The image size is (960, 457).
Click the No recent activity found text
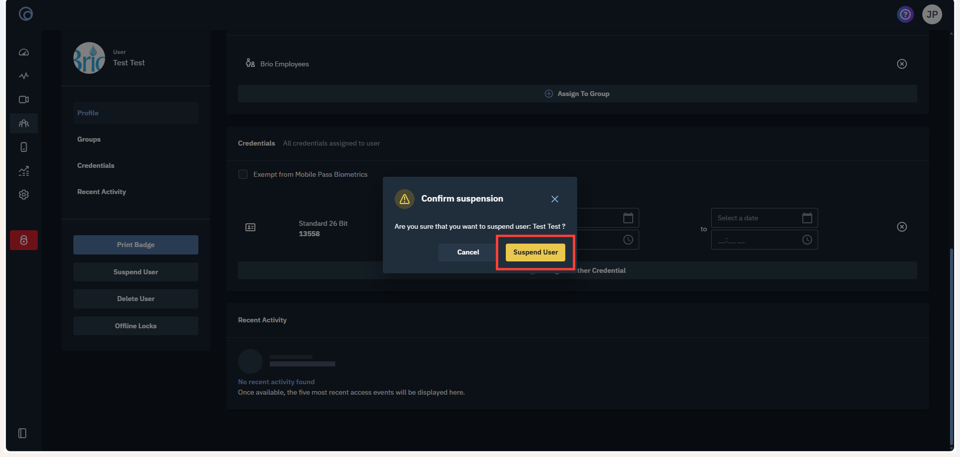coord(276,382)
